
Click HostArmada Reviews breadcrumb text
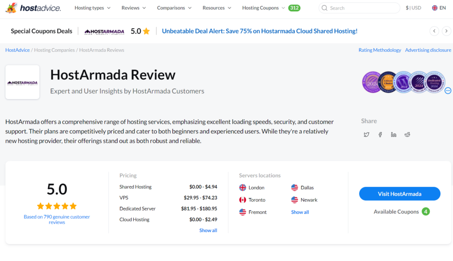click(x=102, y=50)
